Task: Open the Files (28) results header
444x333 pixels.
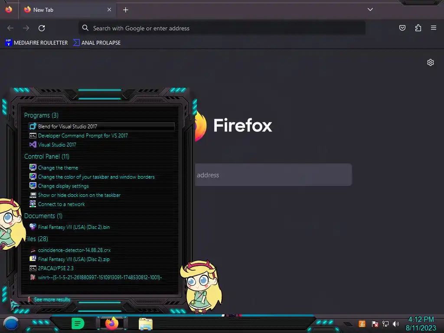Action: [36, 239]
